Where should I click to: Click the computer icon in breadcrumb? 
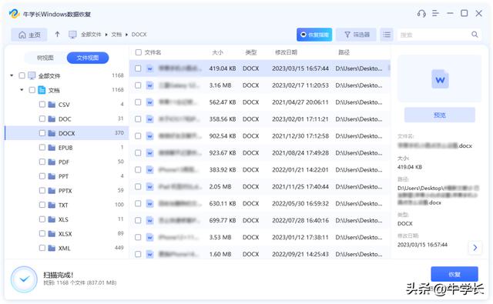72,35
